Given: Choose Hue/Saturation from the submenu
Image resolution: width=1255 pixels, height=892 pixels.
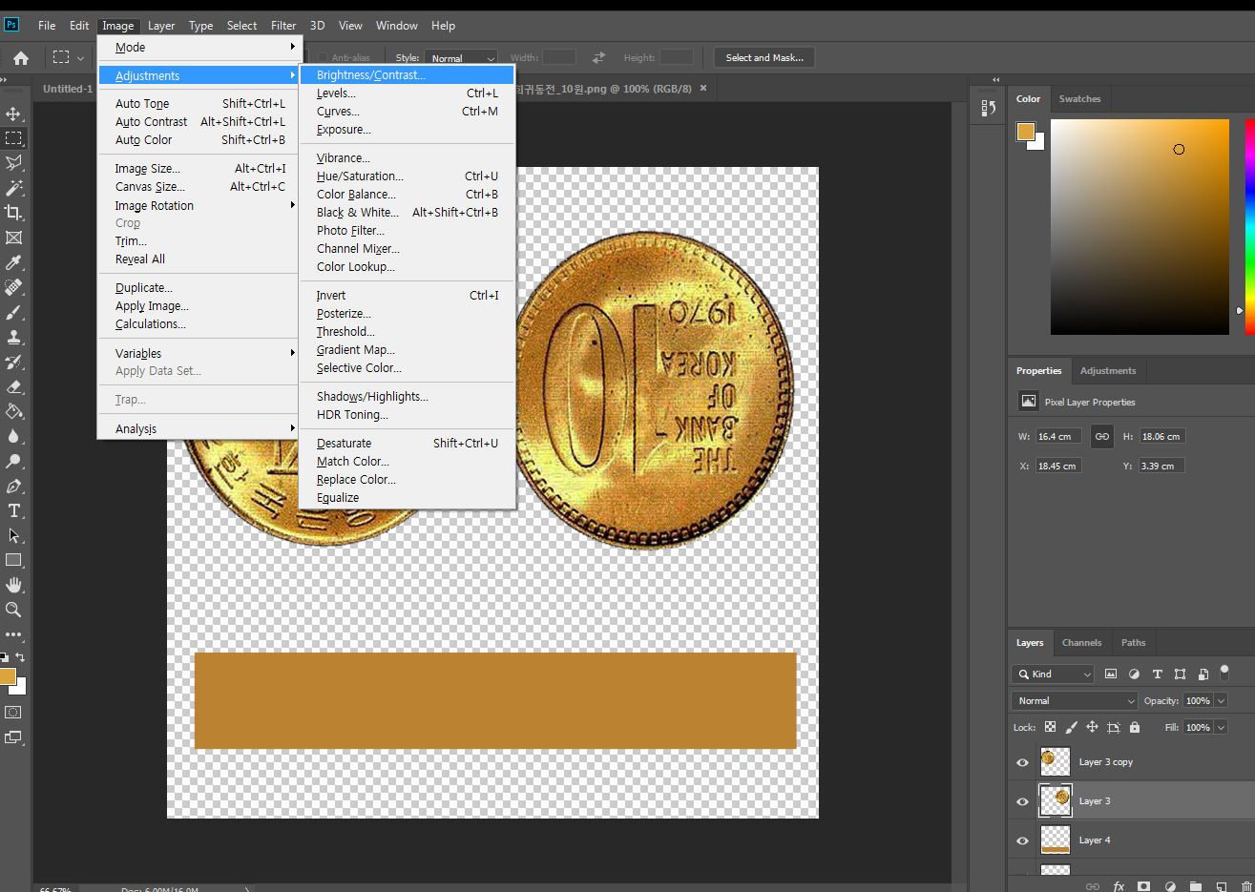Looking at the screenshot, I should (x=408, y=176).
